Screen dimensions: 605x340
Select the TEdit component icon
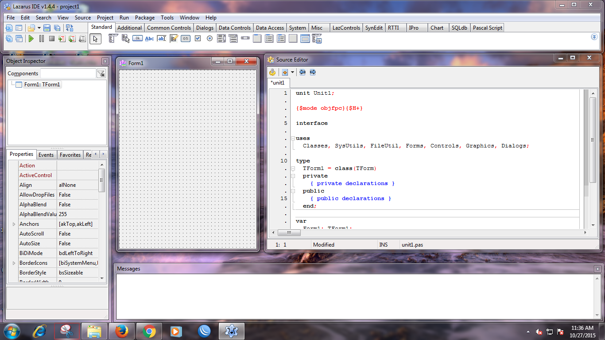pos(162,39)
